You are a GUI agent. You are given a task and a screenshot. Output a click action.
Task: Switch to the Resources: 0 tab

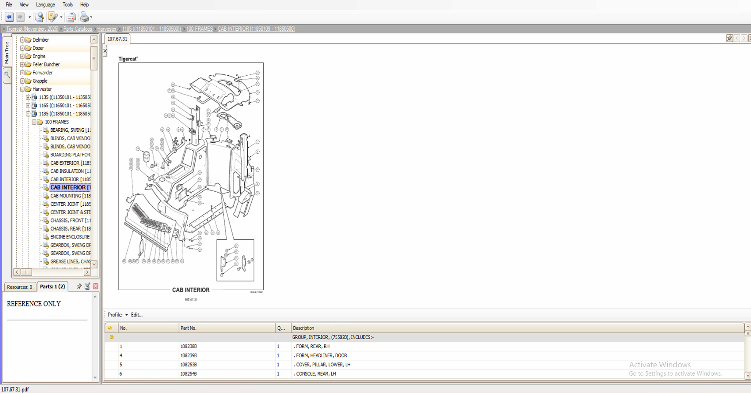(x=20, y=286)
